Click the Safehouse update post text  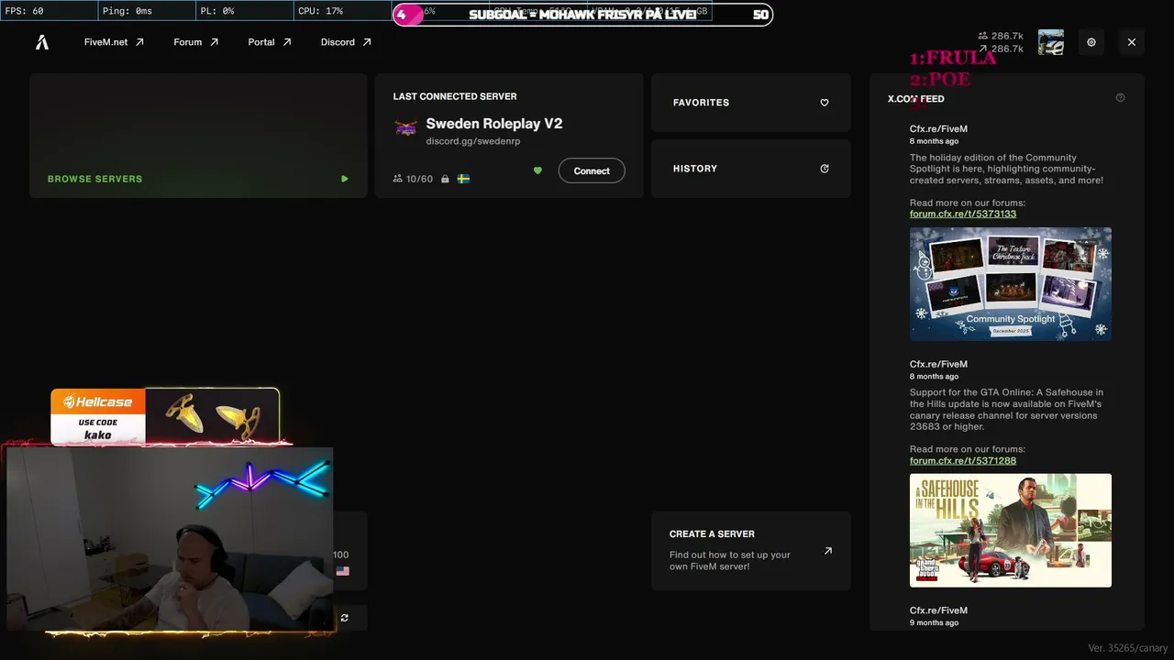click(x=1007, y=410)
